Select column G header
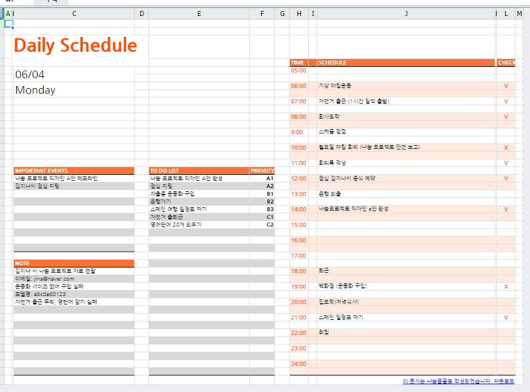Screen dimensions: 530x392 point(282,13)
